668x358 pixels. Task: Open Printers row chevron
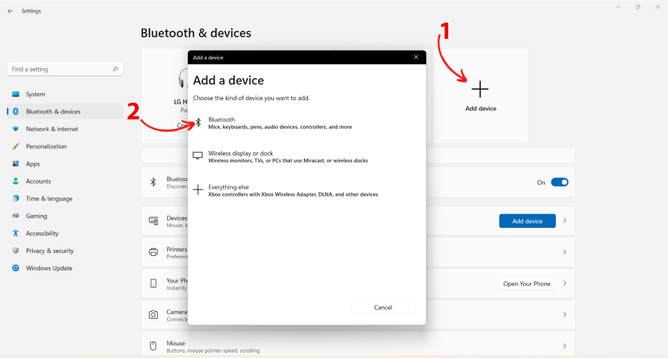coord(565,252)
